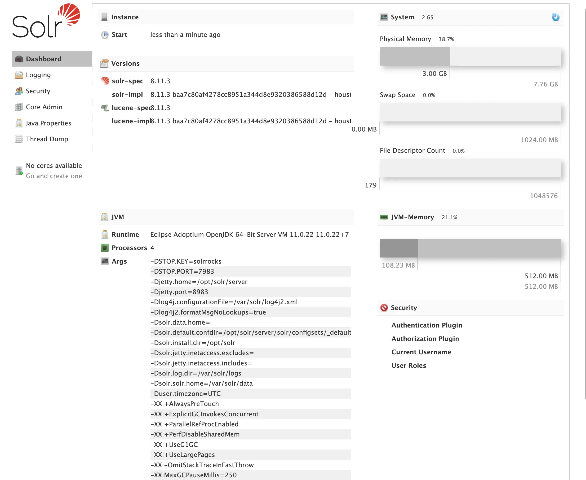586x480 pixels.
Task: Click the -DSTOP.PORT=7983 argument
Action: (251, 272)
